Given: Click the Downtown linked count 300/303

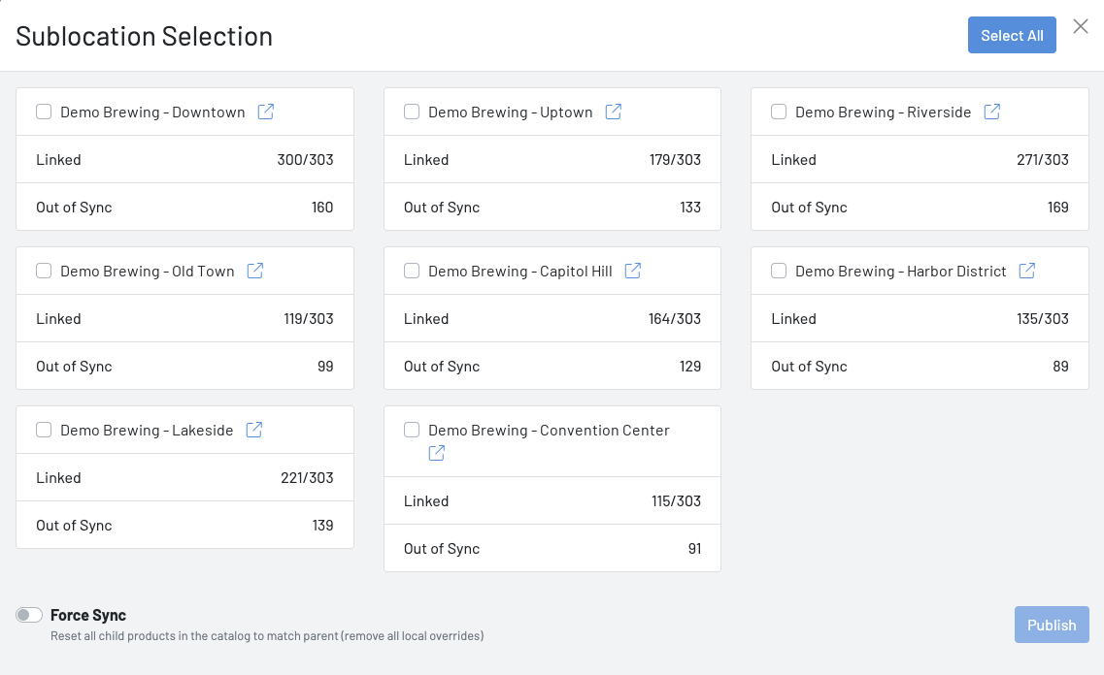Looking at the screenshot, I should tap(305, 160).
